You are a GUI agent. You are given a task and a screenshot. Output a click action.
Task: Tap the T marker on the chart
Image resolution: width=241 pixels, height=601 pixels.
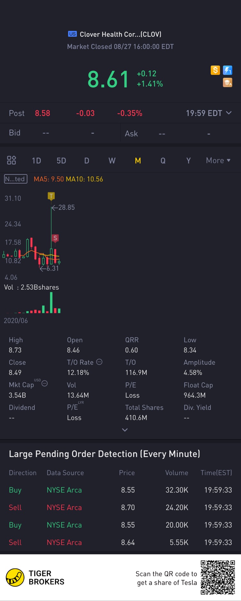51,196
